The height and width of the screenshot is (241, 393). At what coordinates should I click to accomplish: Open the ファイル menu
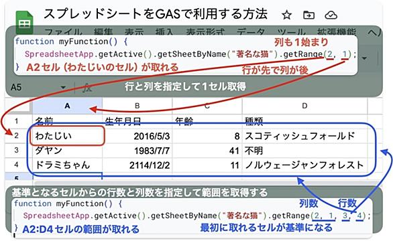pyautogui.click(x=63, y=31)
